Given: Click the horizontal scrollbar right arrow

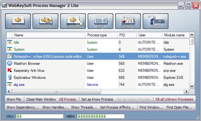Looking at the screenshot, I should 186,91.
